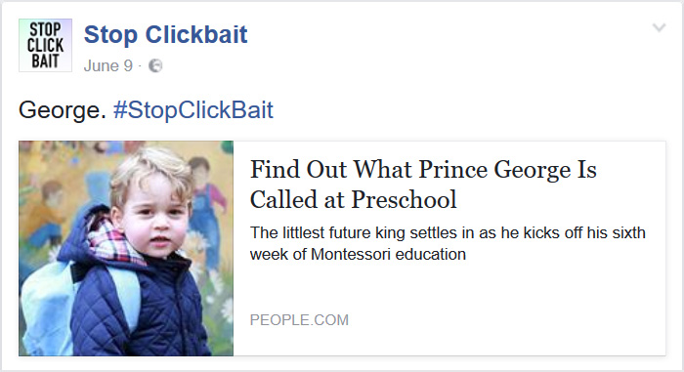Expand the post options chevron
The height and width of the screenshot is (372, 684).
(659, 28)
